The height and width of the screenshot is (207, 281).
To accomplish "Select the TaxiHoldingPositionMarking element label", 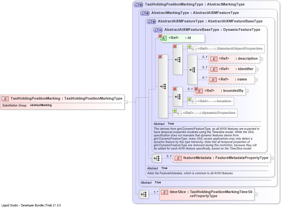I will coord(66,98).
